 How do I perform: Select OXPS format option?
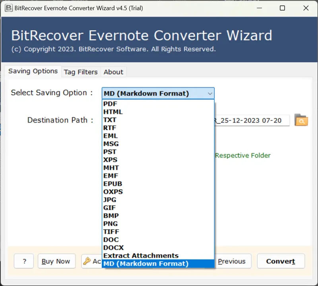pyautogui.click(x=158, y=192)
